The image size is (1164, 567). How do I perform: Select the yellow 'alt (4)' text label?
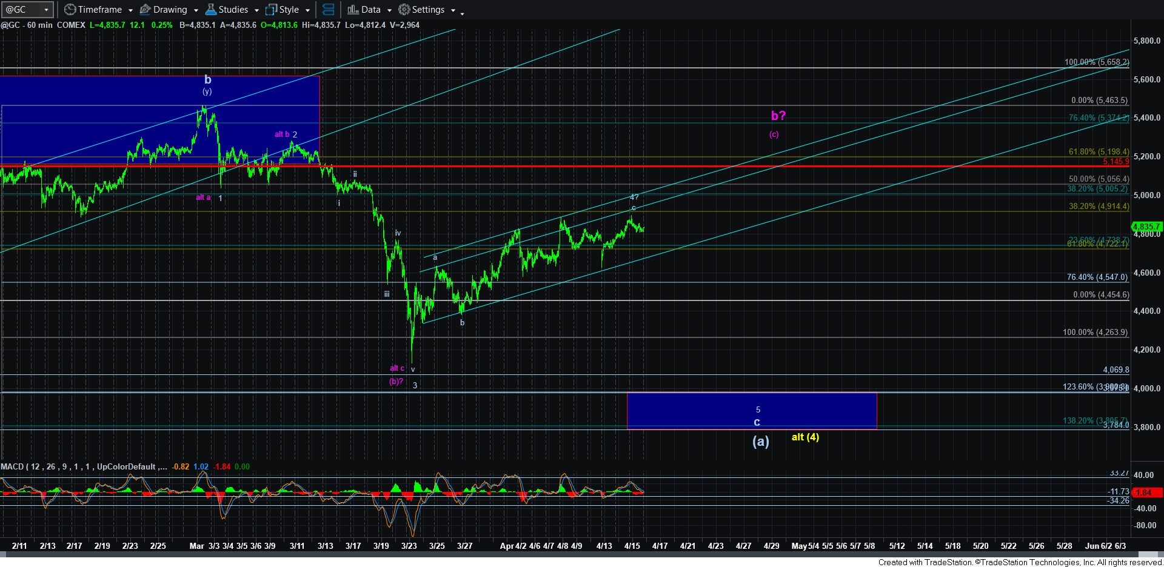(805, 437)
